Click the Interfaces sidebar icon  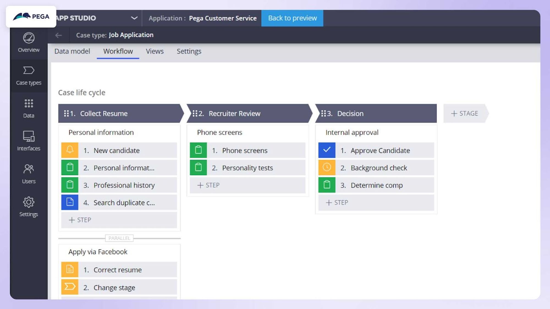28,141
